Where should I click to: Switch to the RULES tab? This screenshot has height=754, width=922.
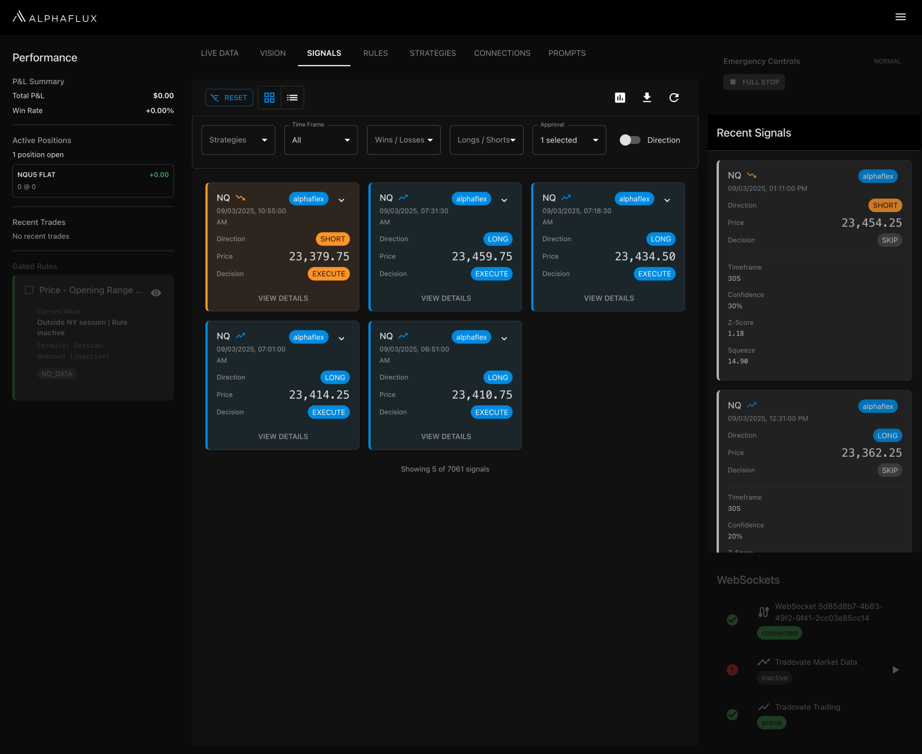[375, 53]
